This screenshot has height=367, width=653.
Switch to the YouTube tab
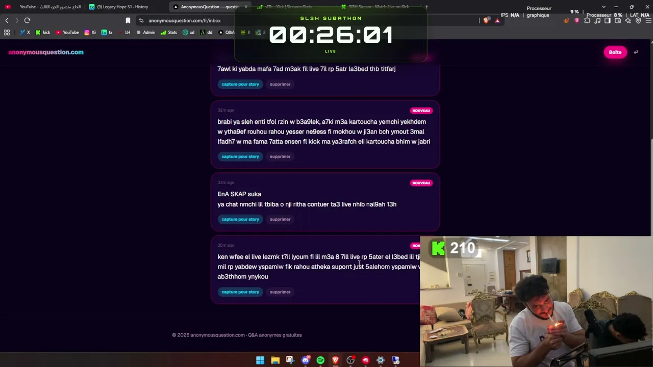click(43, 7)
